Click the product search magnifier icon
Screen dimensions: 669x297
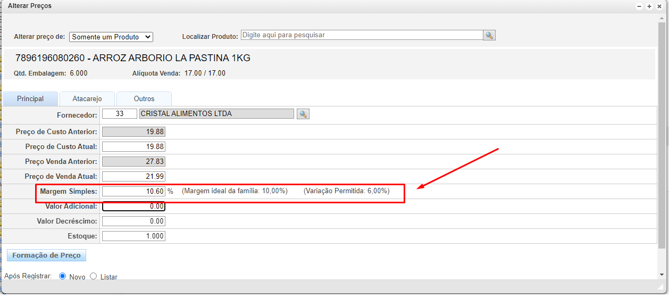(x=489, y=35)
